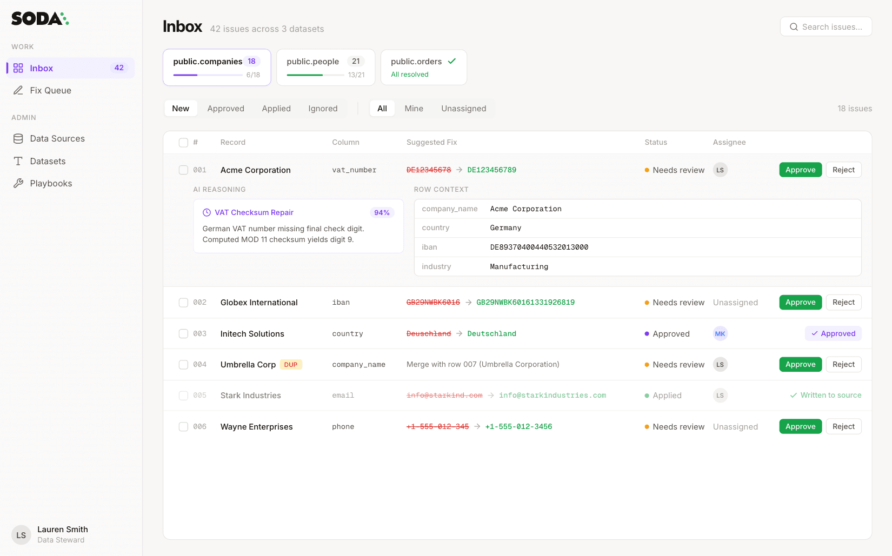Check the select-all checkbox in the table header

pyautogui.click(x=183, y=142)
